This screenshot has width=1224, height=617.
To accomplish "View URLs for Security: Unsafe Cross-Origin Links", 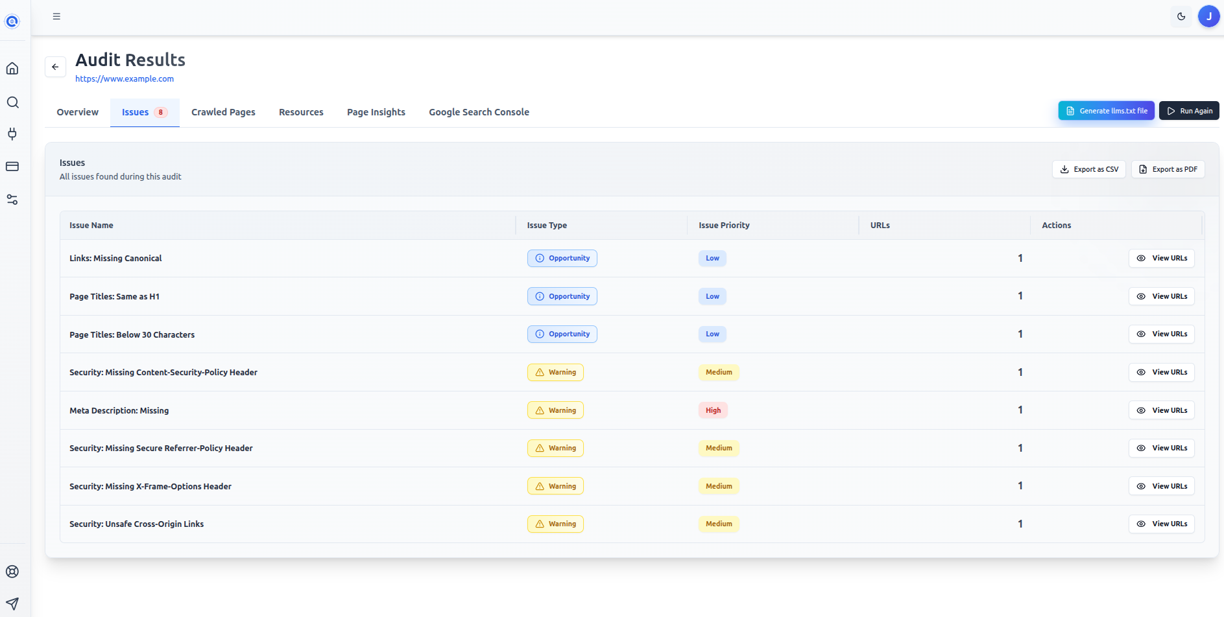I will pos(1161,524).
